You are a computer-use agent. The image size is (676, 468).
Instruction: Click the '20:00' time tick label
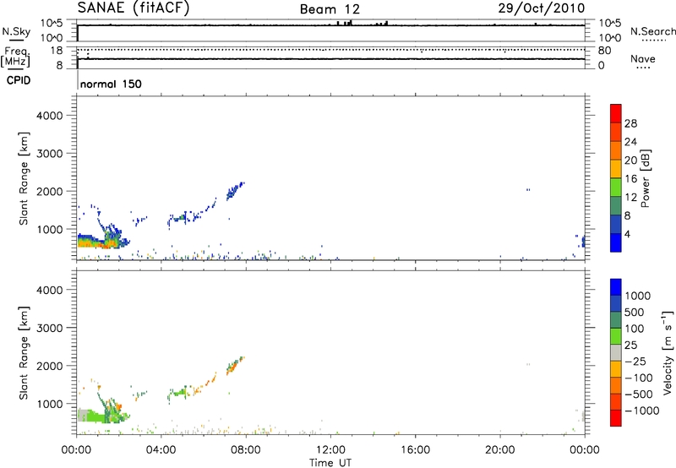click(500, 450)
